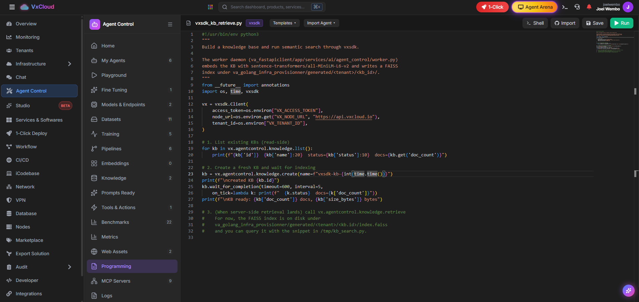Screen dimensions: 639x302
Task: Open Agent Arena
Action: click(535, 7)
